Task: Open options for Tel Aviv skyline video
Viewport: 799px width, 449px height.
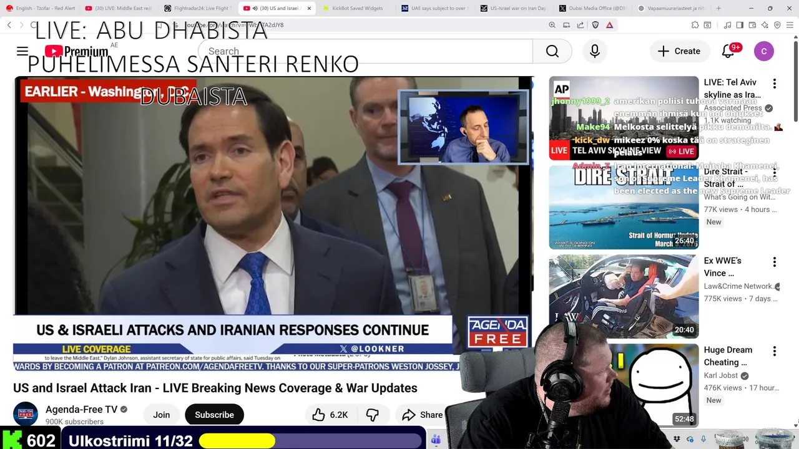Action: [775, 84]
